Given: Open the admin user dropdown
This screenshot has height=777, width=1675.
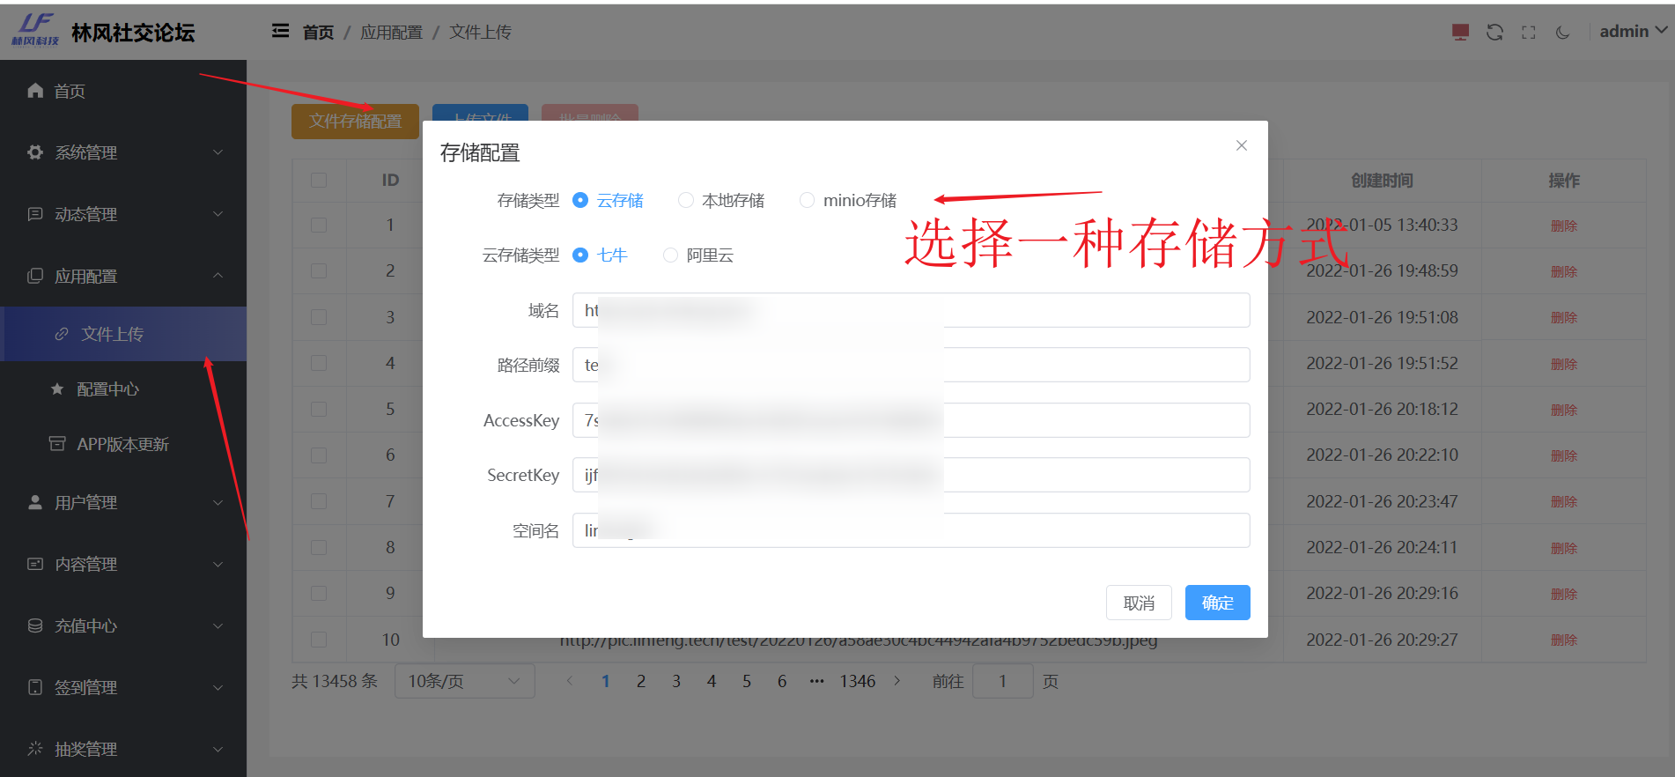Looking at the screenshot, I should point(1634,31).
